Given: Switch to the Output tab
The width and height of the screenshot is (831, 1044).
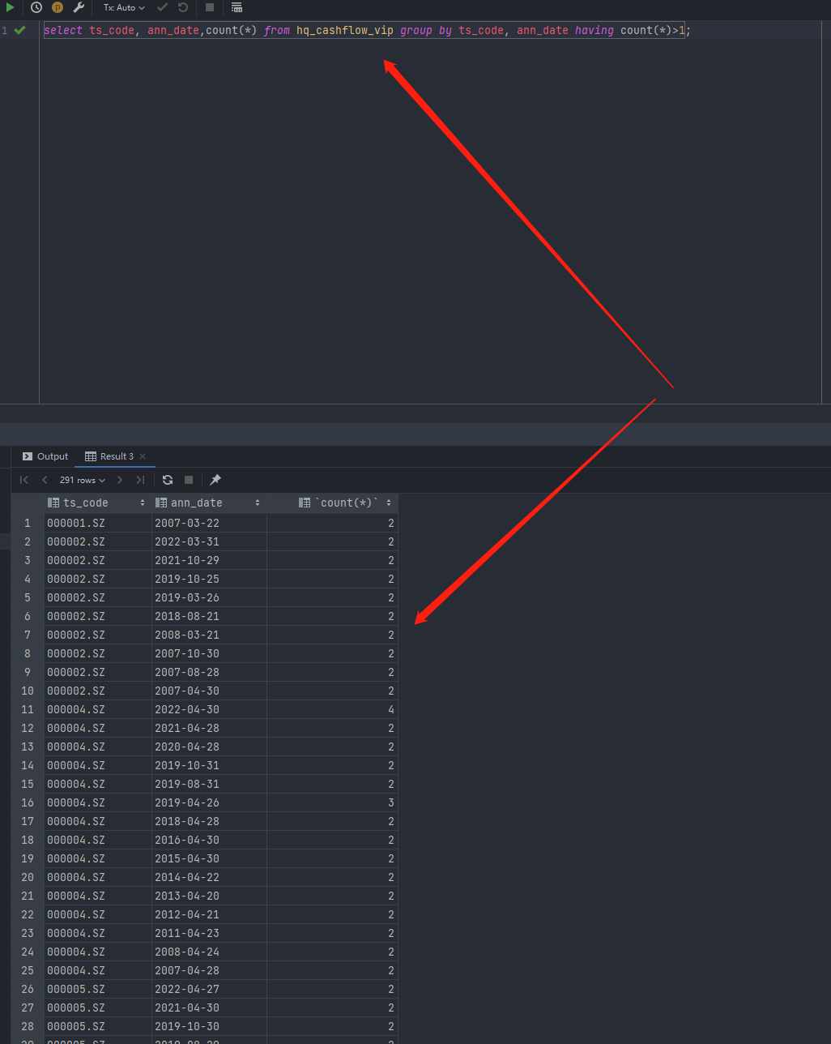Looking at the screenshot, I should (x=45, y=456).
